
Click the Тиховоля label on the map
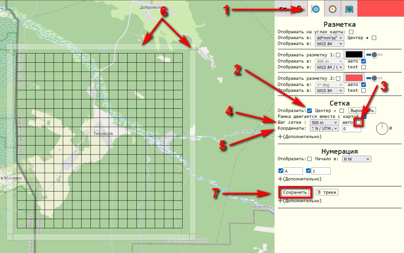[x=103, y=134]
